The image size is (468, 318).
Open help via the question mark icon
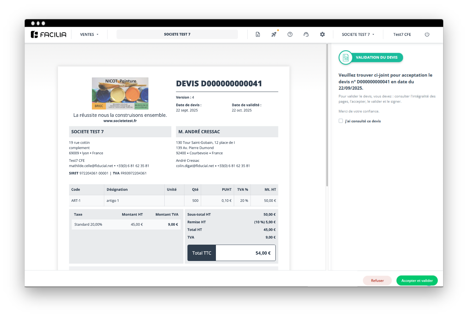pyautogui.click(x=290, y=34)
